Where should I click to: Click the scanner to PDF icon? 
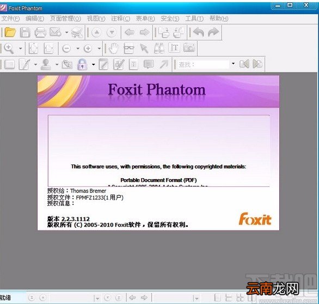tap(77, 33)
